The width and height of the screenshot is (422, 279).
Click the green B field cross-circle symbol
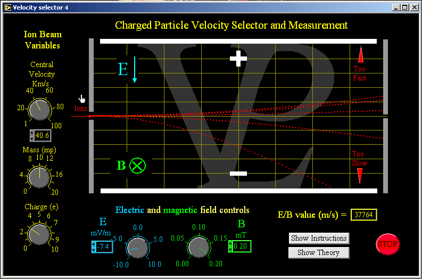tap(137, 165)
